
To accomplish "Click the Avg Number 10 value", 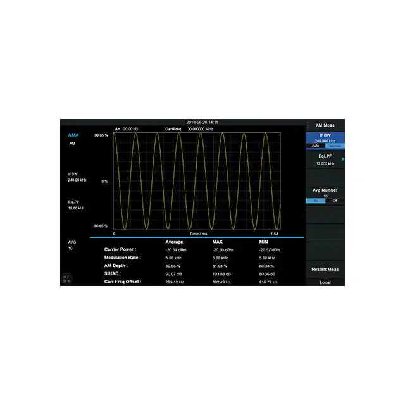I will (325, 196).
